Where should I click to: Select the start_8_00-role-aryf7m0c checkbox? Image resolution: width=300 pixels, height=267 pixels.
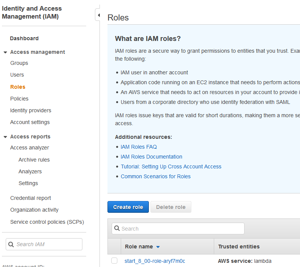(114, 261)
